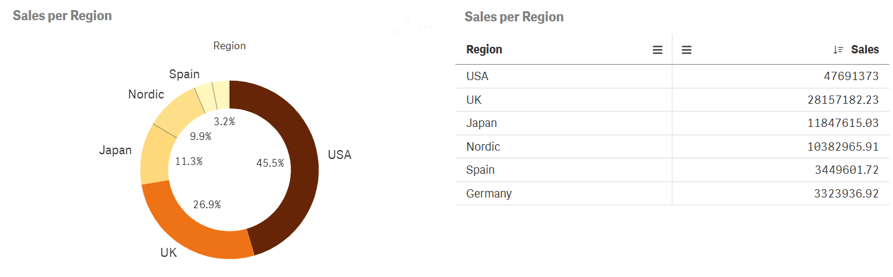Open the Region column hamburger menu
Image resolution: width=893 pixels, height=277 pixels.
(x=657, y=50)
